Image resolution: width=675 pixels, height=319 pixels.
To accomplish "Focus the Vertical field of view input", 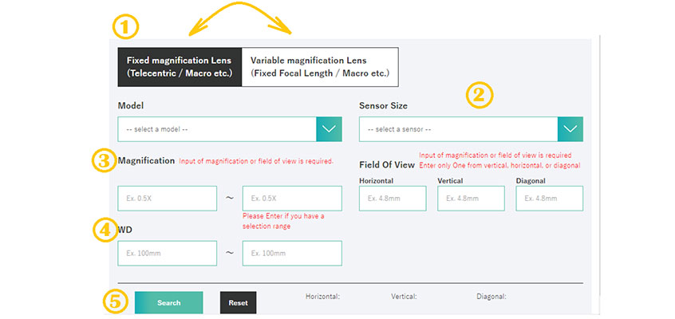I will [471, 199].
